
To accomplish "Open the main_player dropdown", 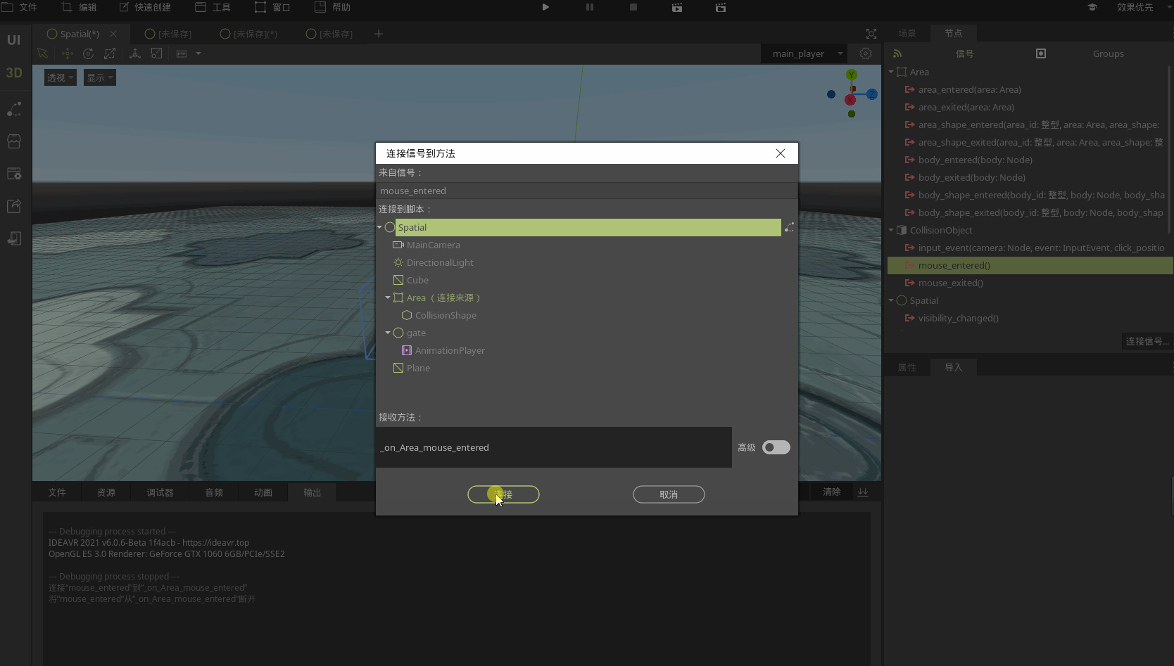I will (x=806, y=53).
